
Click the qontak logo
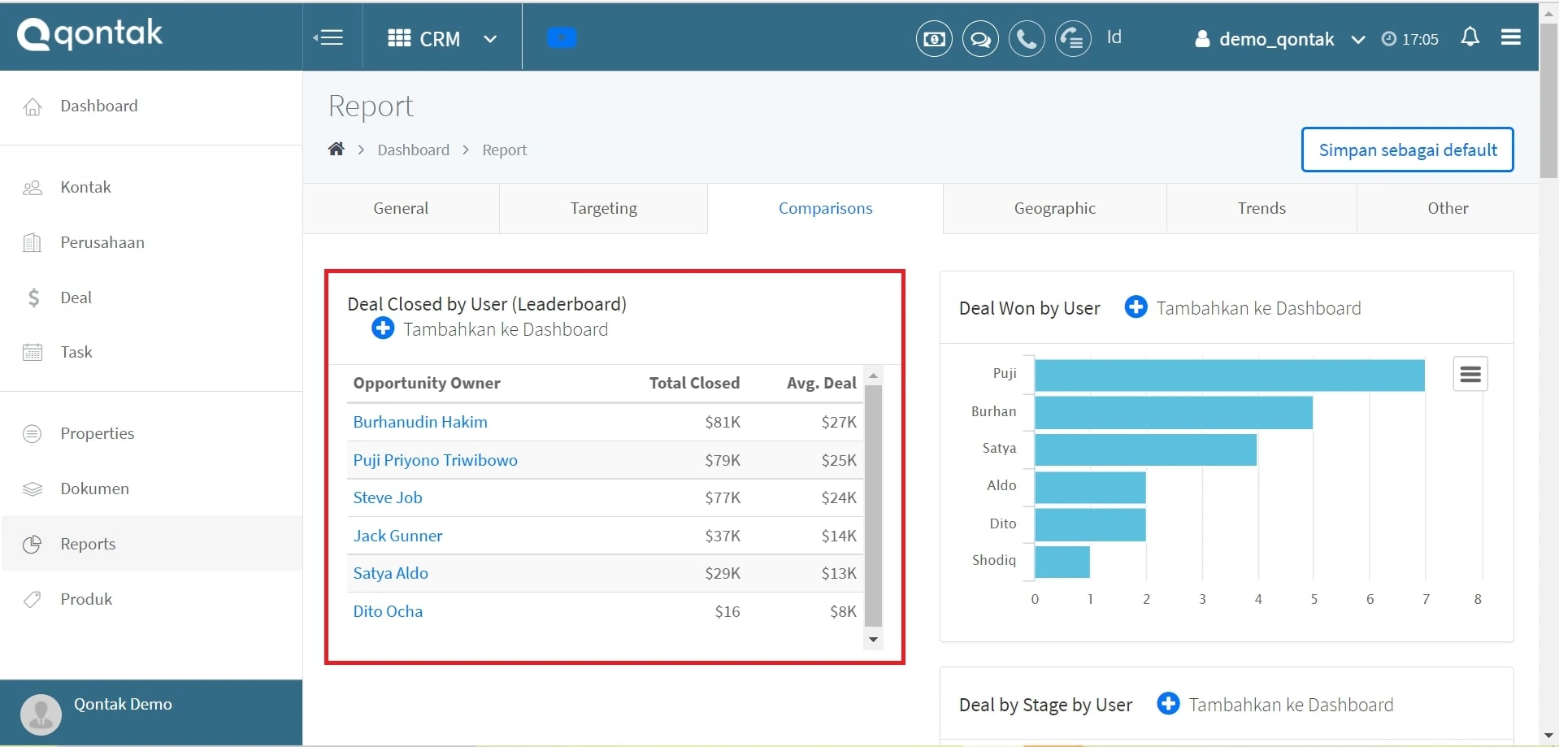pyautogui.click(x=90, y=34)
